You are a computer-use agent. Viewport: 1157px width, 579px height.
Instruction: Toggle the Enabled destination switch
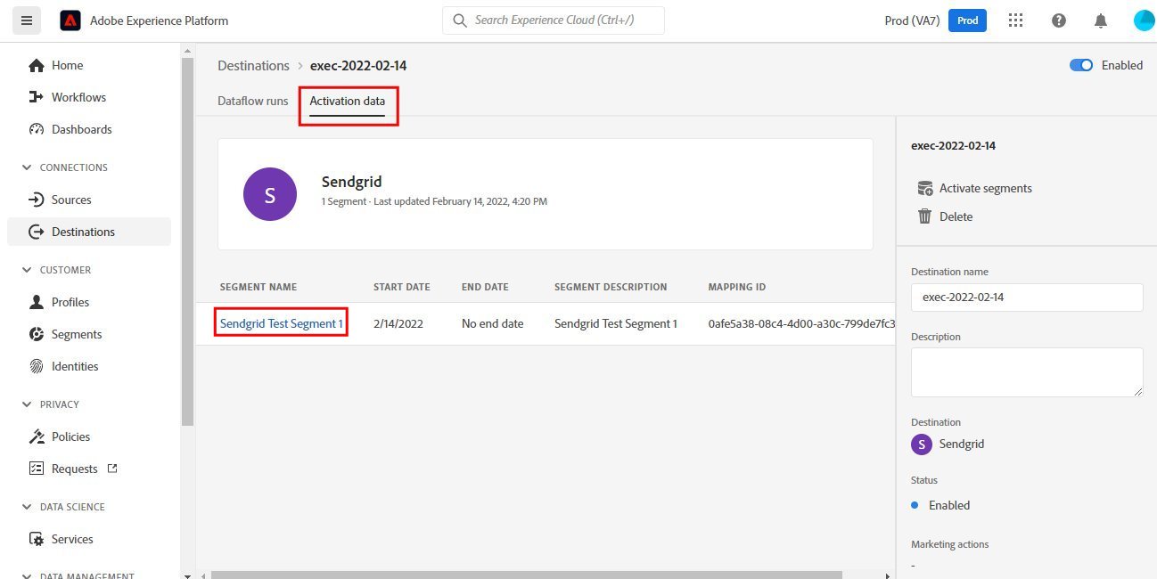[x=1081, y=65]
